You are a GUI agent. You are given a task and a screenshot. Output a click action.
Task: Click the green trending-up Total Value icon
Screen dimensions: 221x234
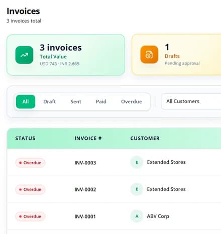click(x=24, y=55)
